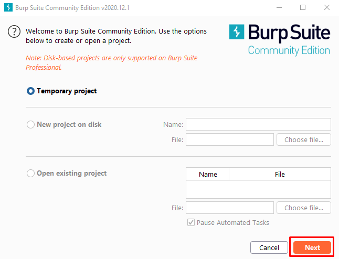Click the new project File input field
Screen dimensions: 339x259
point(230,139)
